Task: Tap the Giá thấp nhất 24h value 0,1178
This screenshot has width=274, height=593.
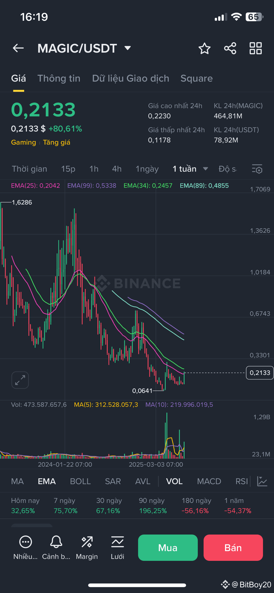Action: coord(159,140)
